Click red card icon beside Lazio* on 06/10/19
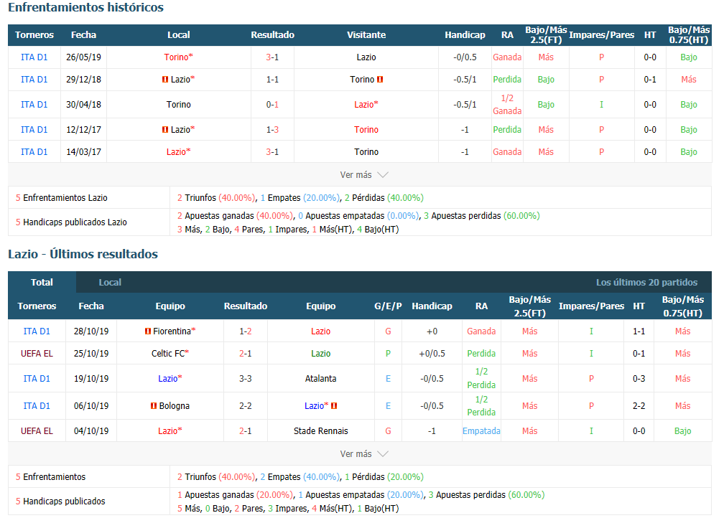 click(x=334, y=406)
